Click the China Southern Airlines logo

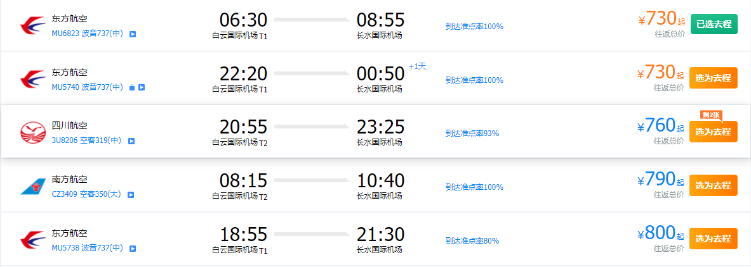tap(33, 186)
